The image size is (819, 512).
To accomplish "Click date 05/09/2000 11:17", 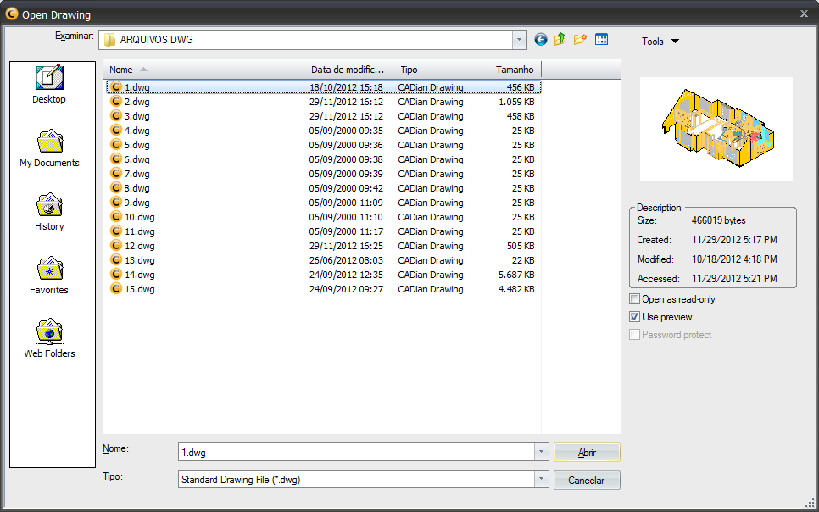I will tap(346, 231).
